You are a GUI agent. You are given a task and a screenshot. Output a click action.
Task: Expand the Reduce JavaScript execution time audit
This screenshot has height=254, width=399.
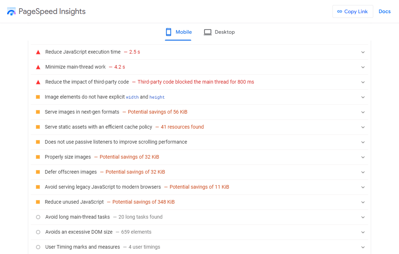[363, 52]
